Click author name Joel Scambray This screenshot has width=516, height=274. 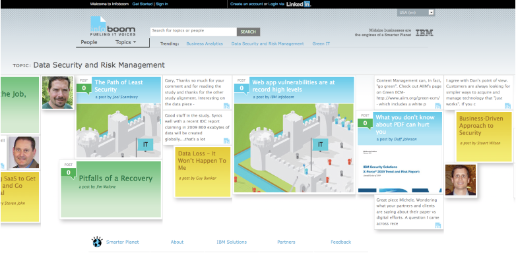point(125,97)
